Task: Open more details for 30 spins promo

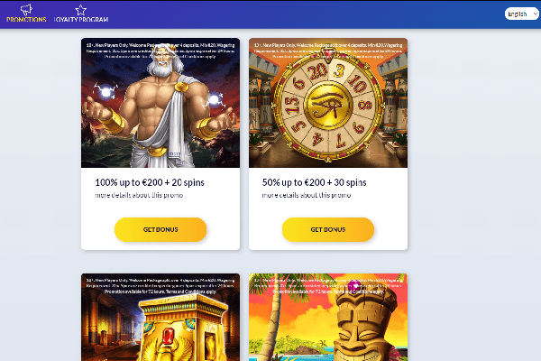Action: 307,195
